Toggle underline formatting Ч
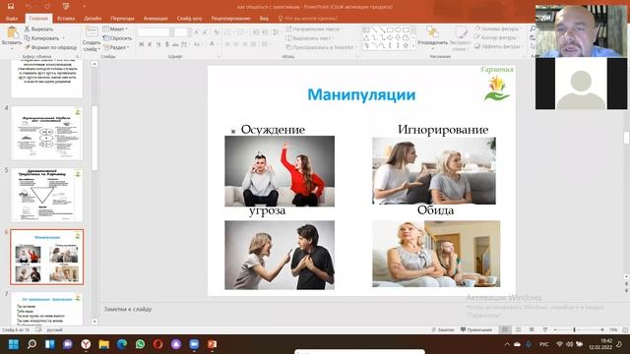 [x=158, y=44]
